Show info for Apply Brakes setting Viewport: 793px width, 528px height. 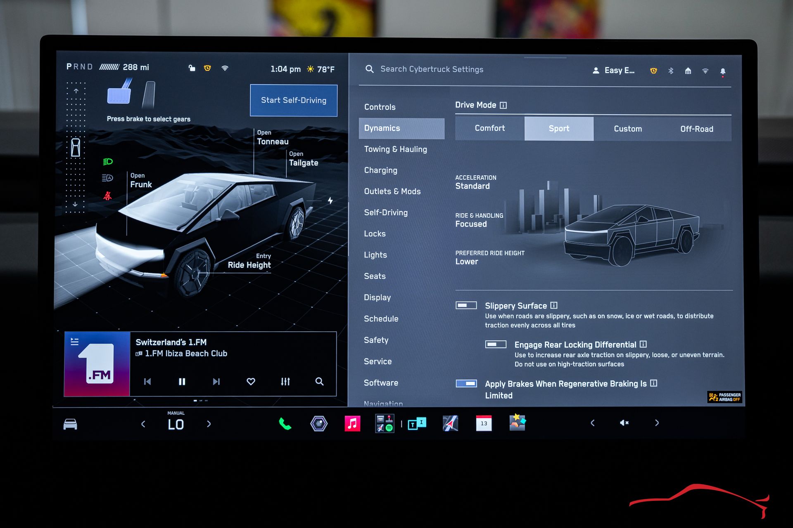point(653,383)
